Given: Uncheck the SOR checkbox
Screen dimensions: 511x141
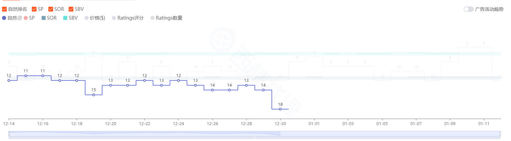Looking at the screenshot, I should pyautogui.click(x=51, y=9).
